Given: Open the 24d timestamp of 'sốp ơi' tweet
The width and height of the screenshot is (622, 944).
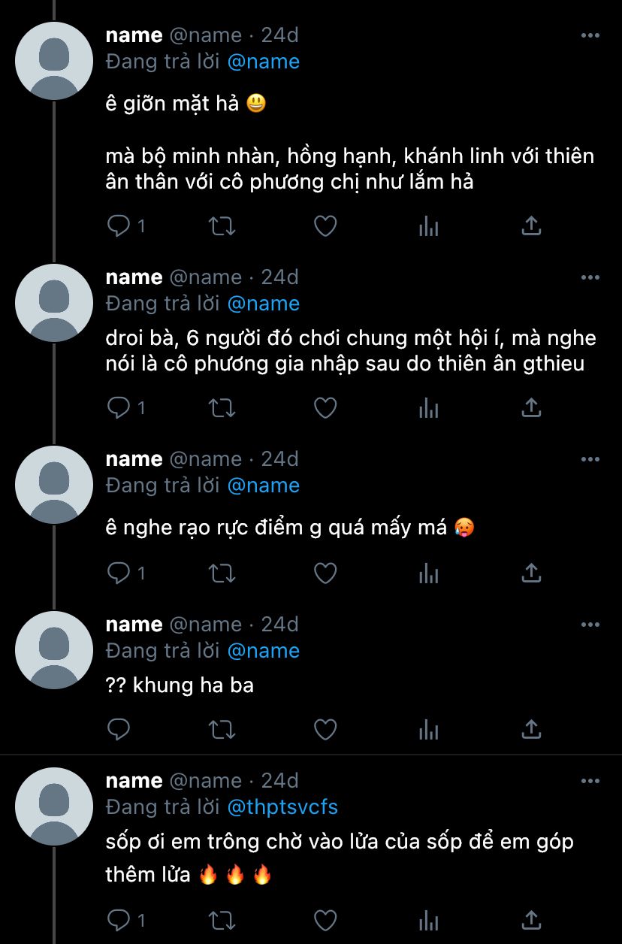Looking at the screenshot, I should pyautogui.click(x=279, y=781).
